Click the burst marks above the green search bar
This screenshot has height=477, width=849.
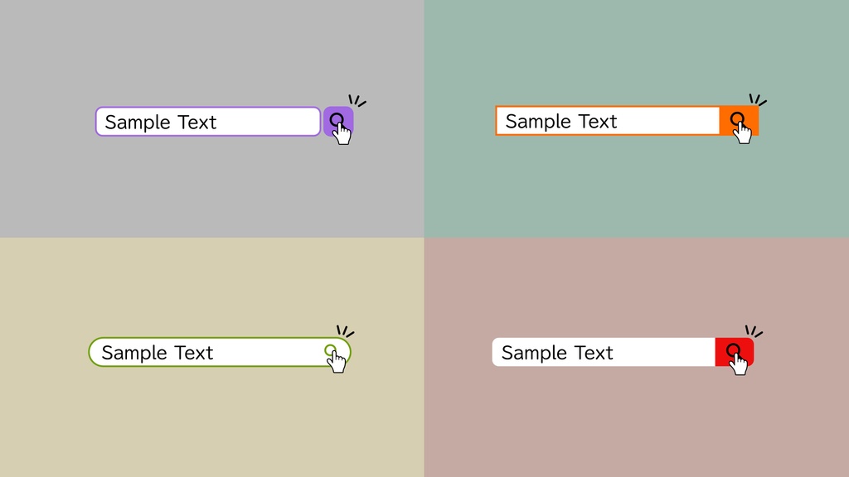click(345, 331)
